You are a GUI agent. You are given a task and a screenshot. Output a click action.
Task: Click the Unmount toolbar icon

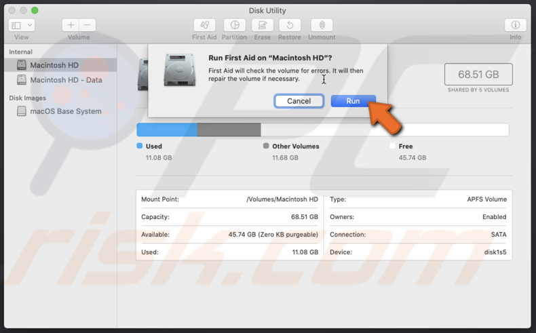(x=322, y=25)
